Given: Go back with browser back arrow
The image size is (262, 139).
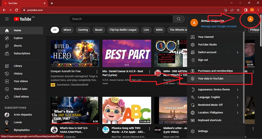Looking at the screenshot, I should (4, 10).
